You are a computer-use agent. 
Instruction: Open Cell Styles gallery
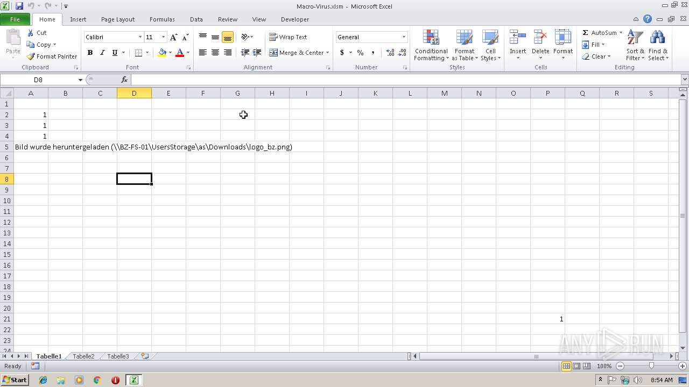tap(490, 45)
